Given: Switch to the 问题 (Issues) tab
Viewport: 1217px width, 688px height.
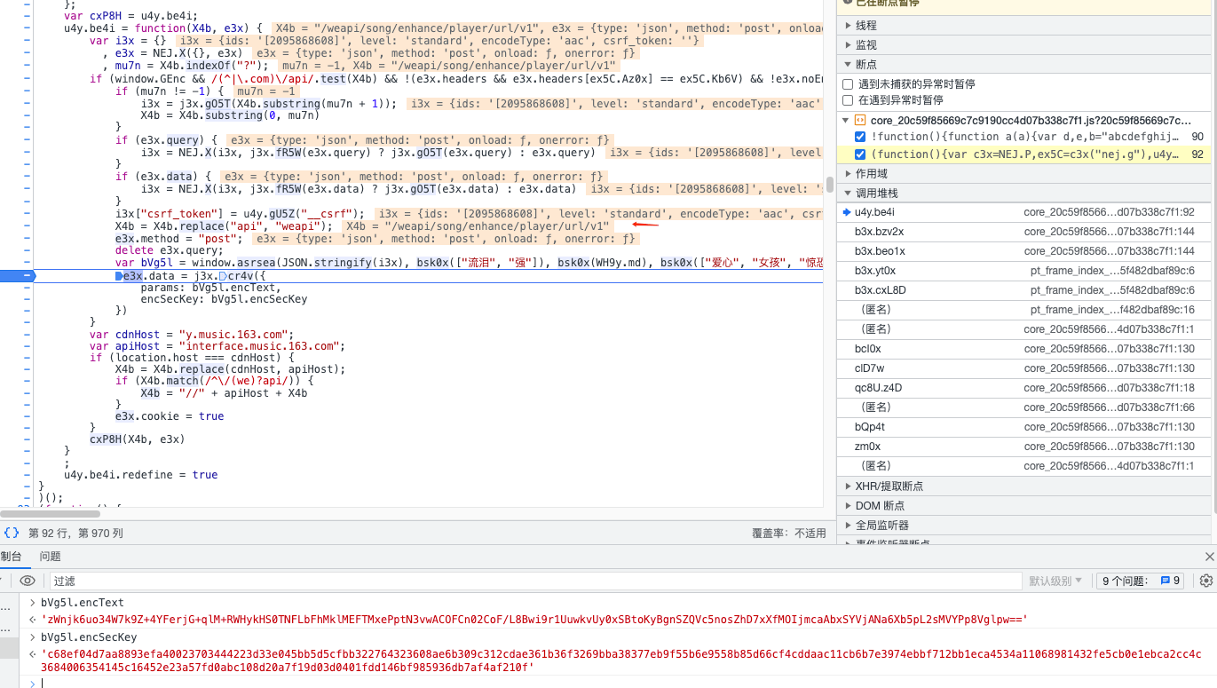Looking at the screenshot, I should click(50, 557).
